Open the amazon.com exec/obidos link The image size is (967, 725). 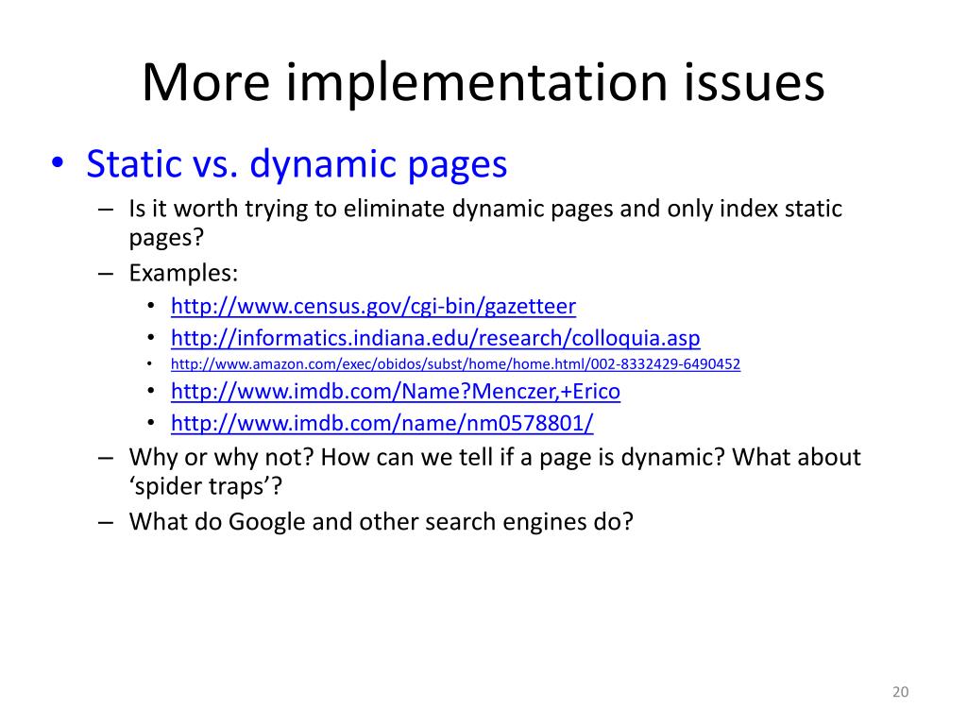point(455,364)
